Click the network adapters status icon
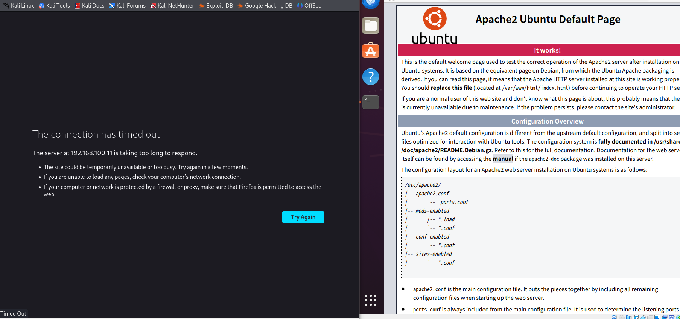Screen dimensions: 680x319 click(636, 317)
